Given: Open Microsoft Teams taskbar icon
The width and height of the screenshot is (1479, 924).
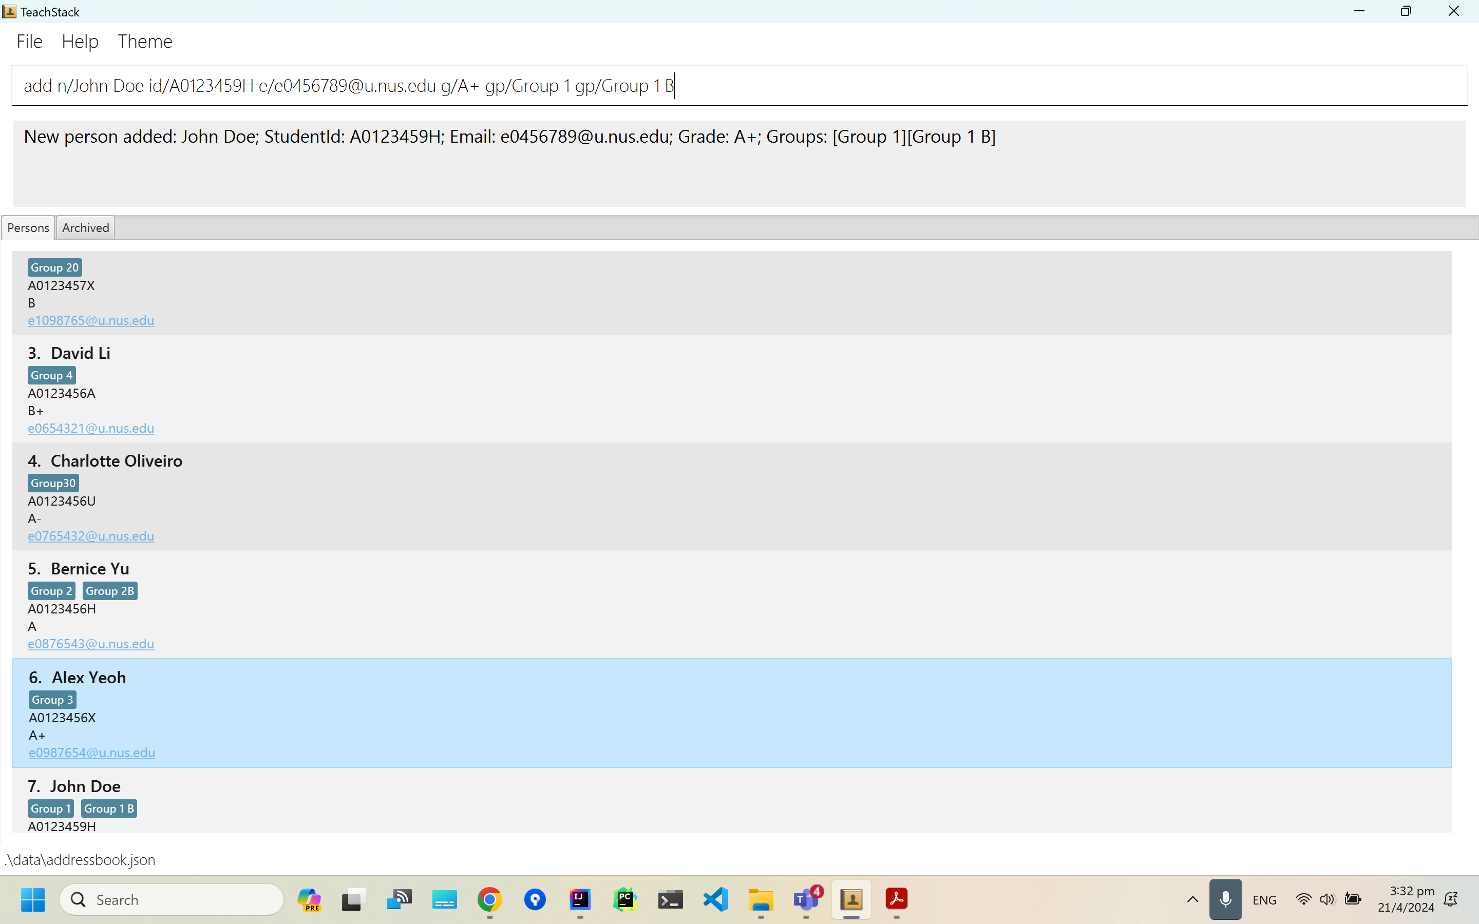Looking at the screenshot, I should click(x=806, y=899).
